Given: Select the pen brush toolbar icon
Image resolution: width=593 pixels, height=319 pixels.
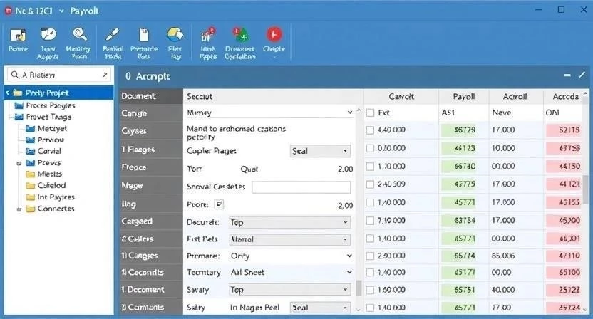Looking at the screenshot, I should (113, 35).
